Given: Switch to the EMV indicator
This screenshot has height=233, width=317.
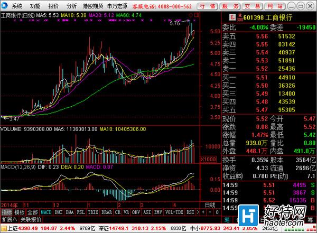Looking at the screenshot, I should point(158,212).
